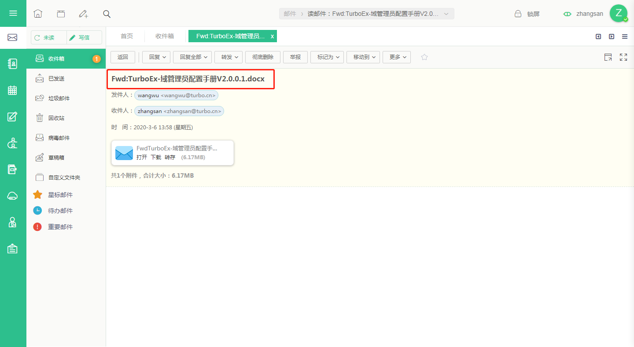Open the Mail module envelope icon in left rail
Viewport: 634px width, 347px height.
pos(13,38)
